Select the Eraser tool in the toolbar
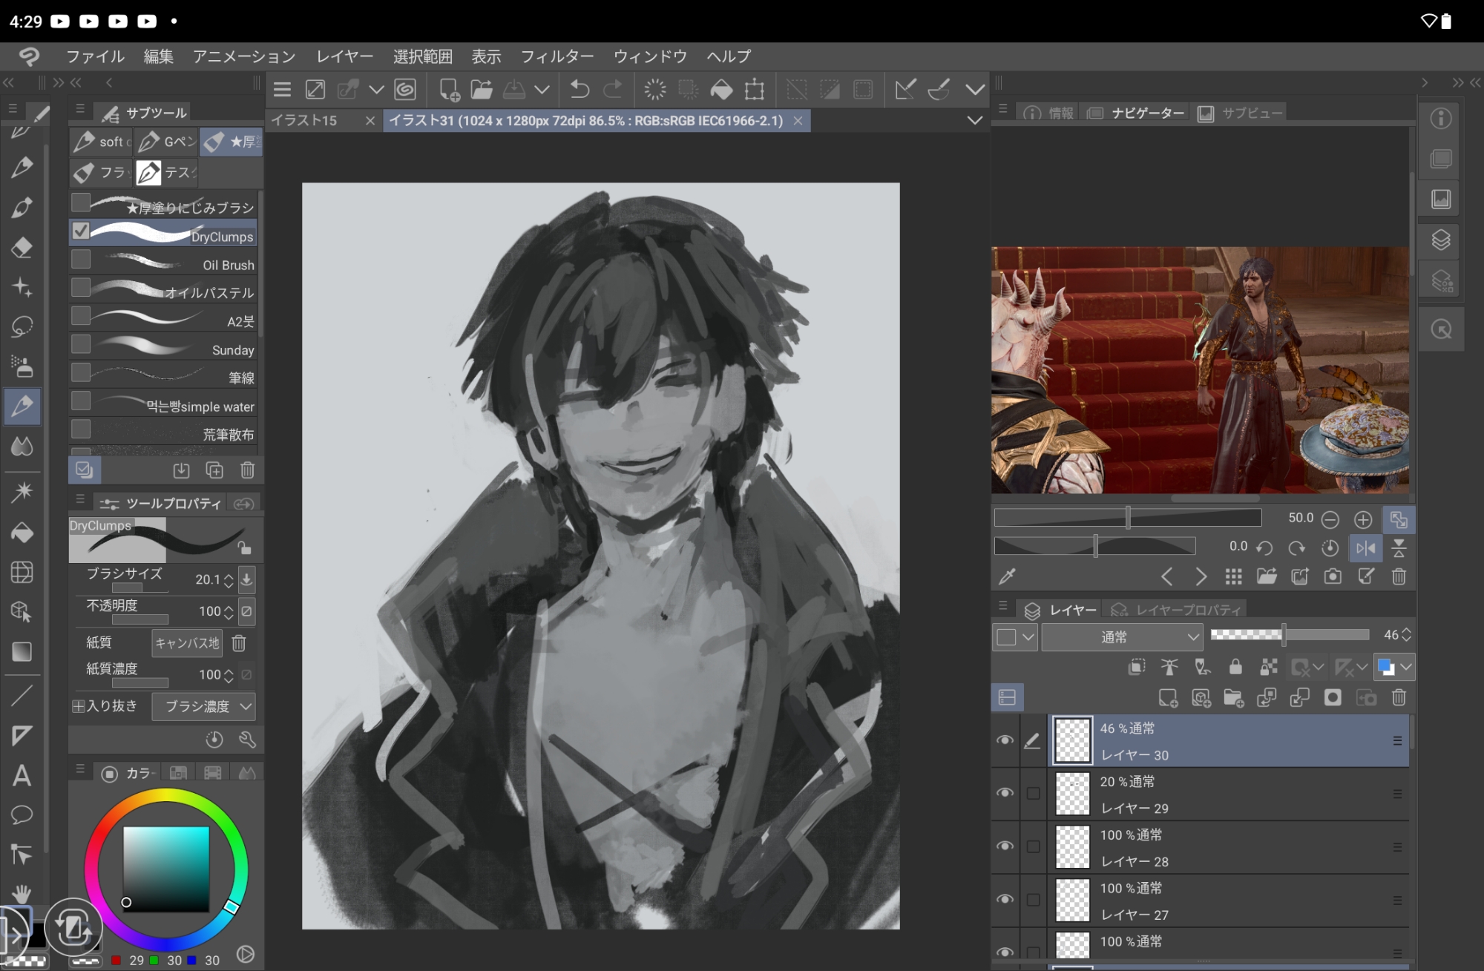The width and height of the screenshot is (1484, 971). 22,247
